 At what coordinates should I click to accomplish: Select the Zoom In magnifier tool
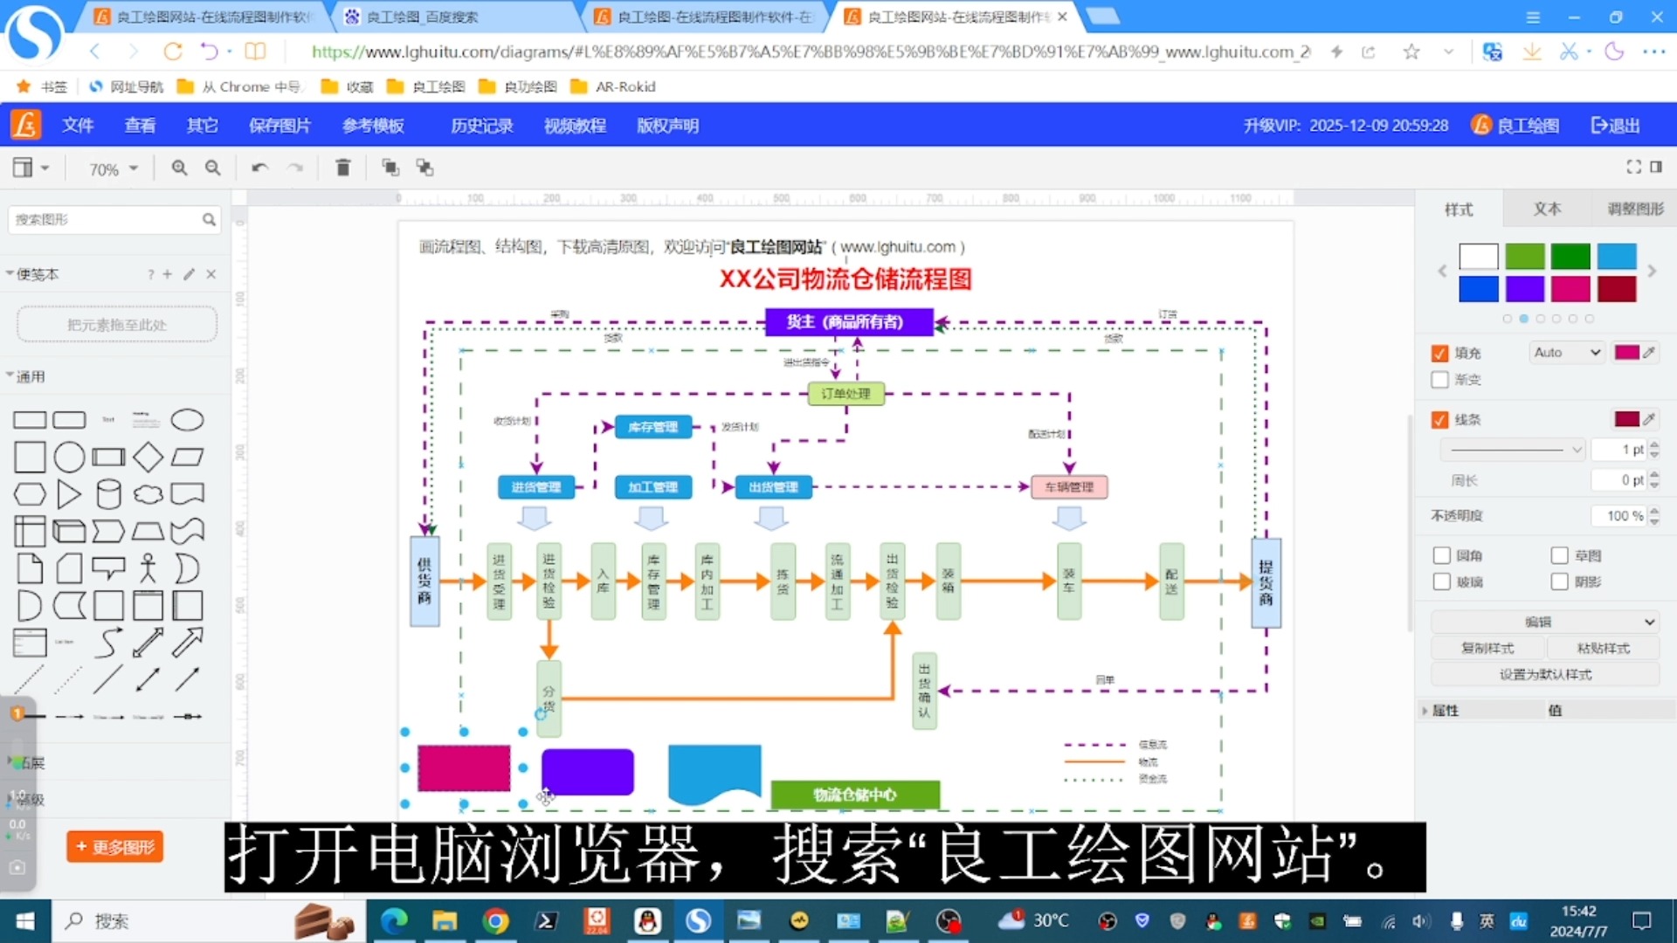pos(179,168)
